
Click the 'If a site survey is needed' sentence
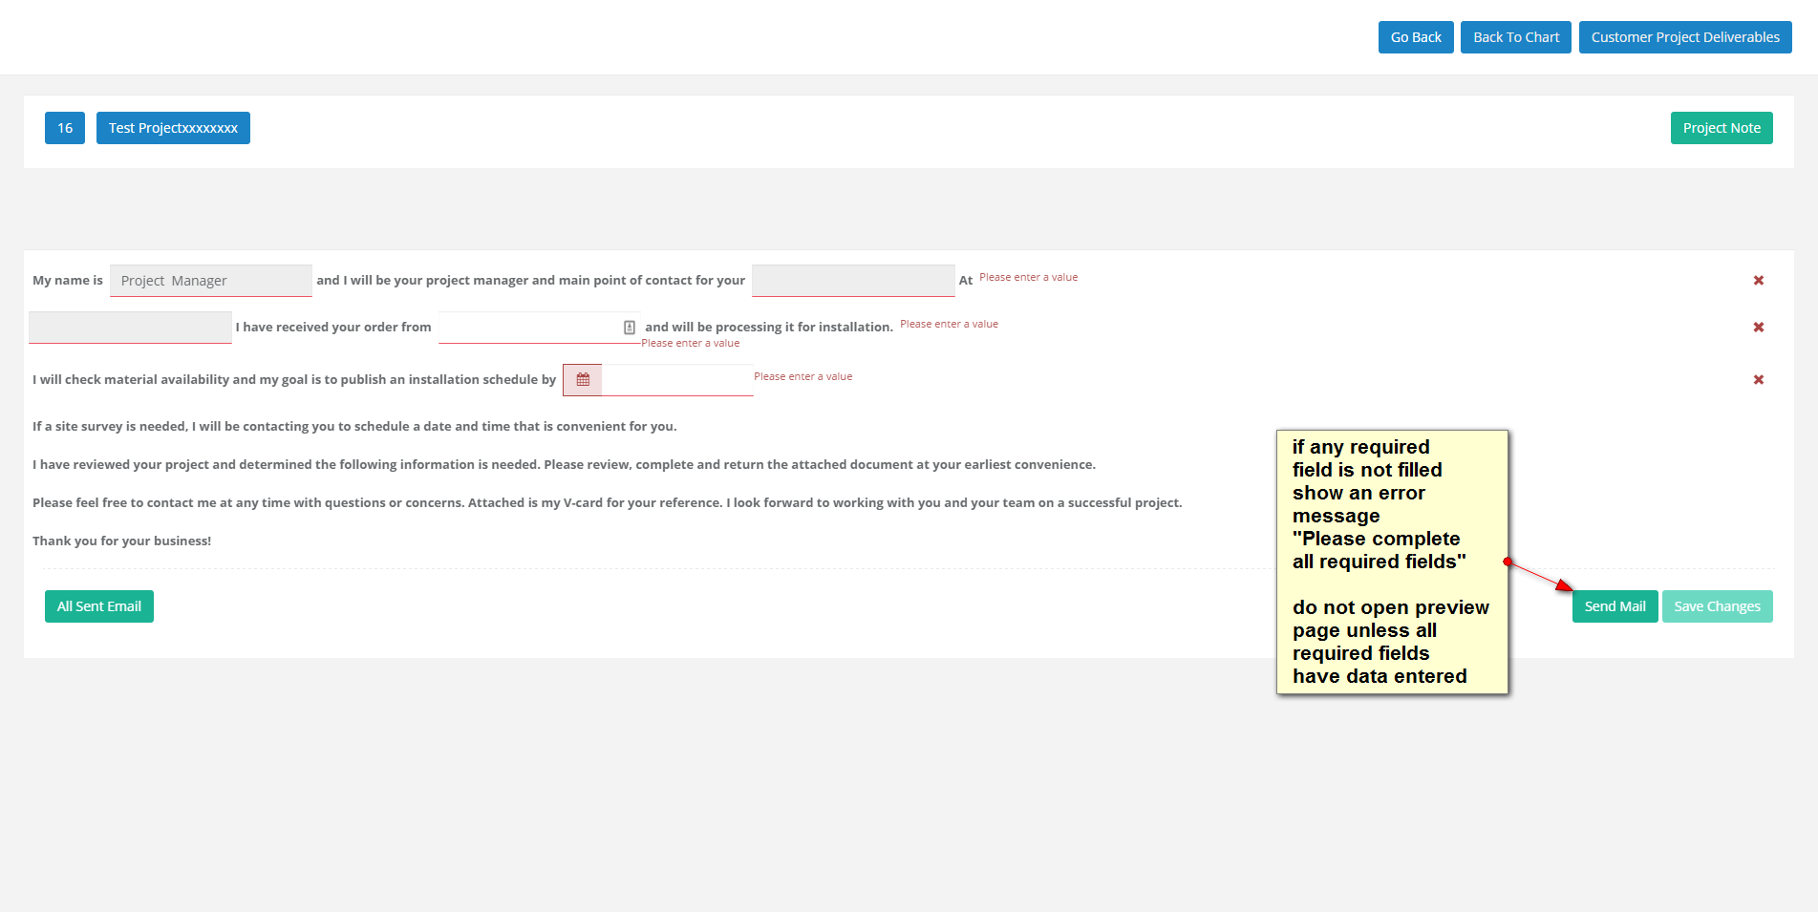354,426
